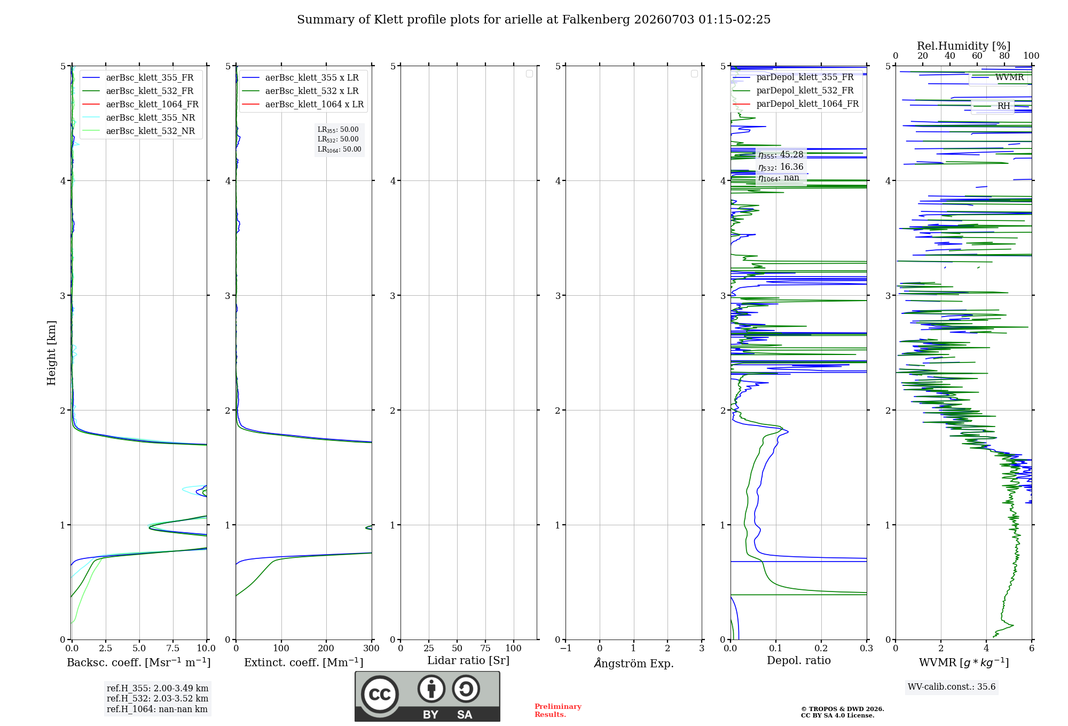Click parDepol_klett_355_FR legend entry
The height and width of the screenshot is (726, 1068).
pos(794,77)
